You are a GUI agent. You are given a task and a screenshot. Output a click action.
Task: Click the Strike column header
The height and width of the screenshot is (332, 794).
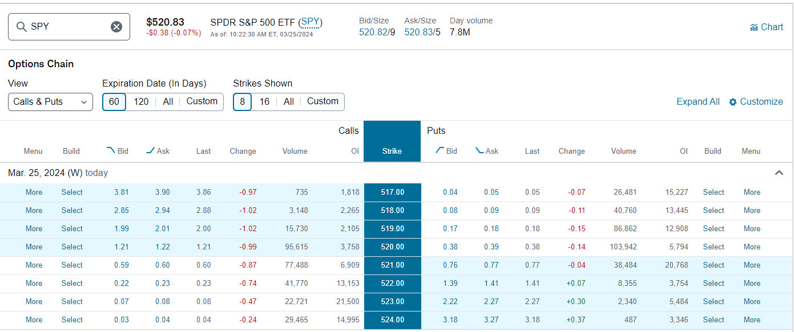(392, 151)
